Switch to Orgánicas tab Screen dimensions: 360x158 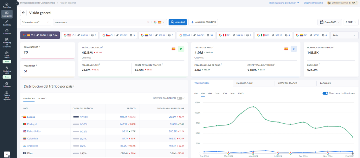[x=29, y=98]
